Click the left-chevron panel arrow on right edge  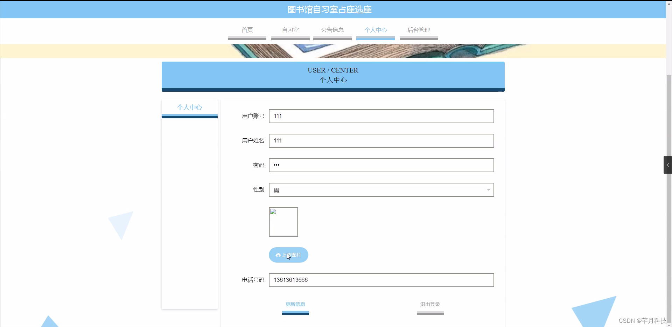[668, 165]
